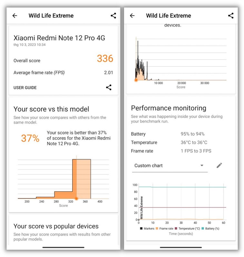Tap the back arrow above the Xiaomi results
This screenshot has width=244, height=257.
point(14,15)
